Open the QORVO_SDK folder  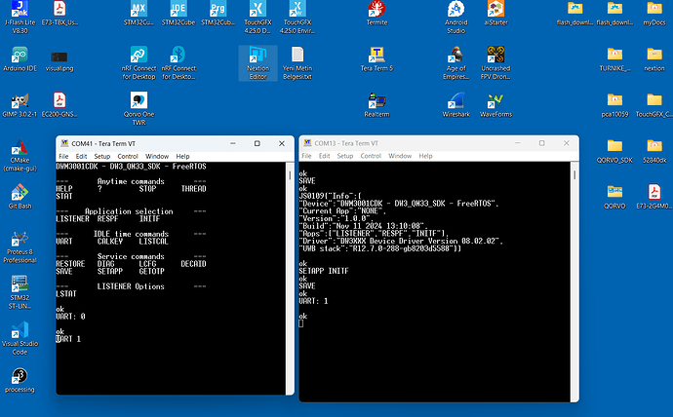tap(614, 151)
